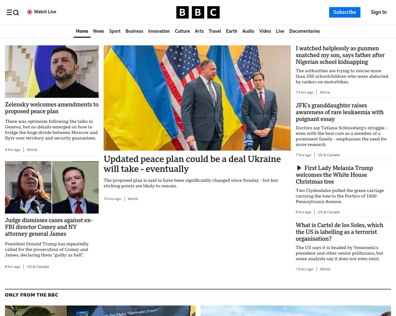The width and height of the screenshot is (396, 316).
Task: Read JFK's granddaughter leukaemia essay story
Action: 340,112
